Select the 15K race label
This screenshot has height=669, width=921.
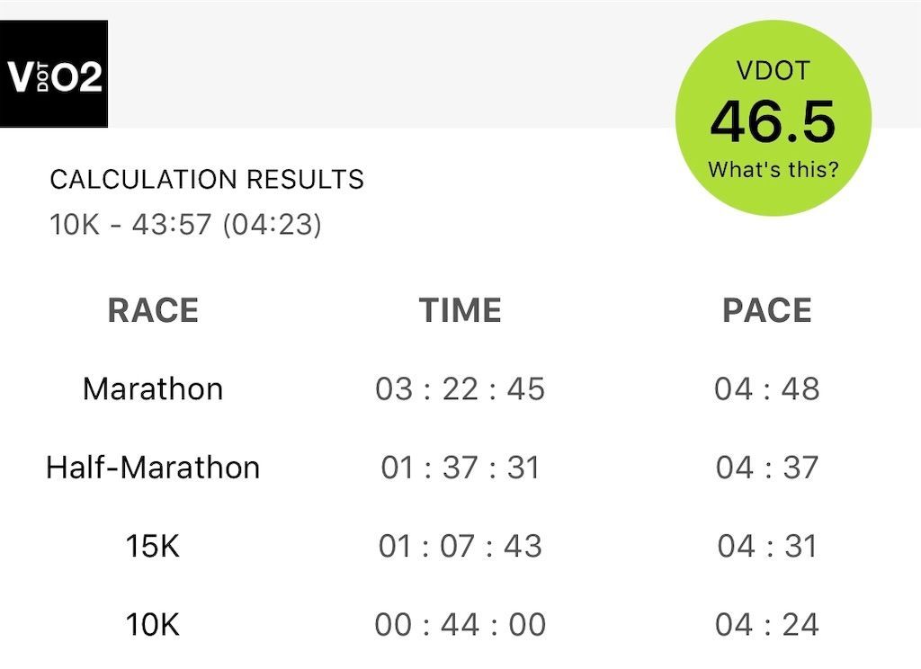[x=153, y=546]
